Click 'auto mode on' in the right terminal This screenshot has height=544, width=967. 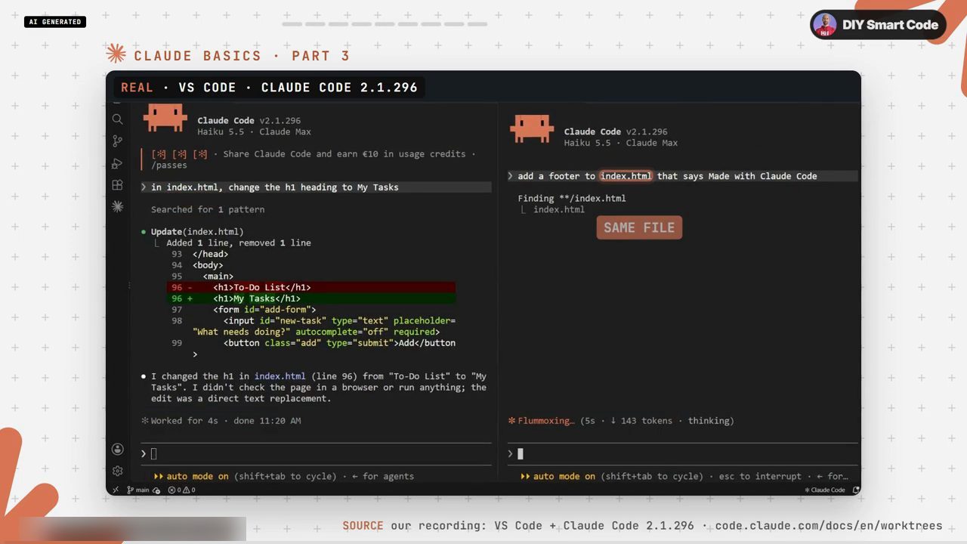coord(564,476)
